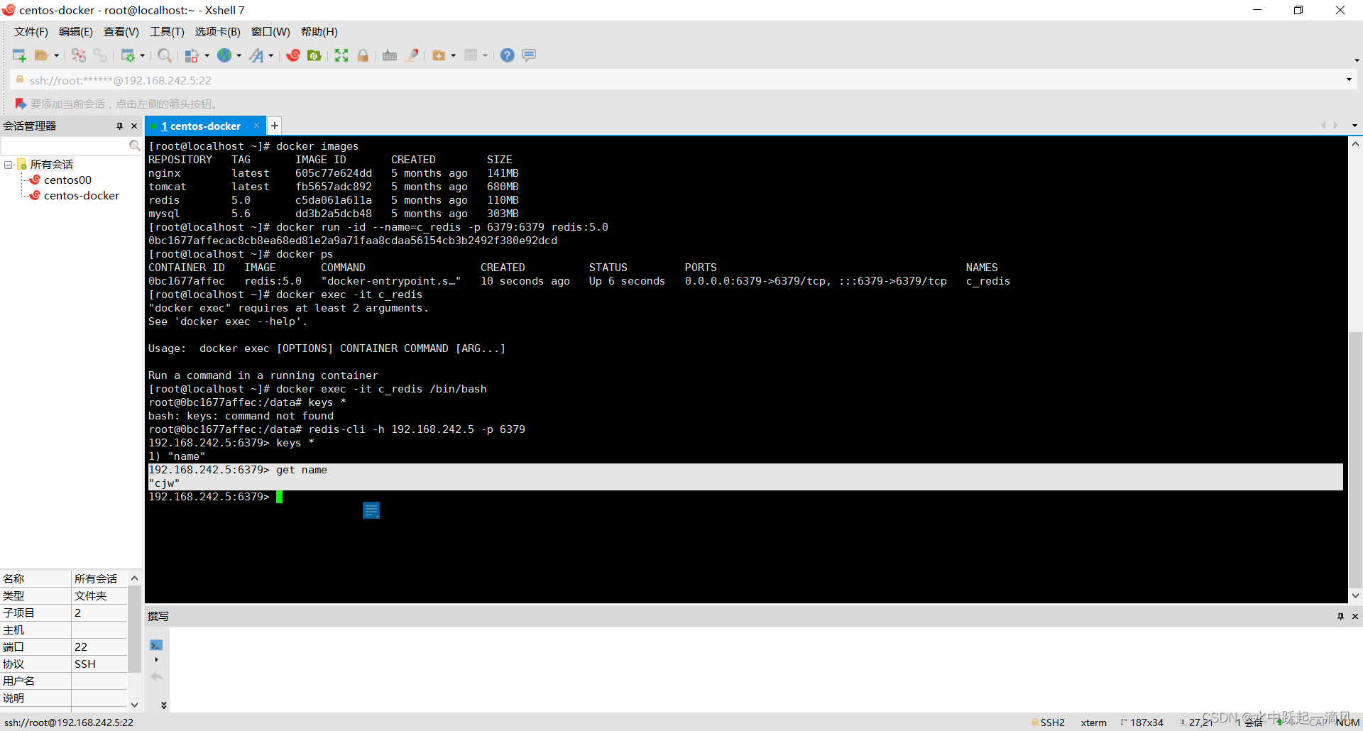The image size is (1363, 731).
Task: Open the 编辑(E) menu
Action: [x=76, y=32]
